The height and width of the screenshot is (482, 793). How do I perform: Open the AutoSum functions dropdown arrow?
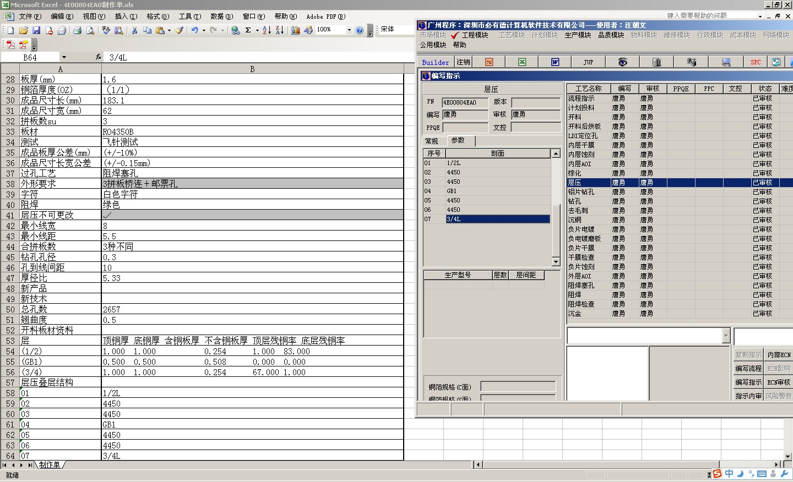click(x=257, y=30)
